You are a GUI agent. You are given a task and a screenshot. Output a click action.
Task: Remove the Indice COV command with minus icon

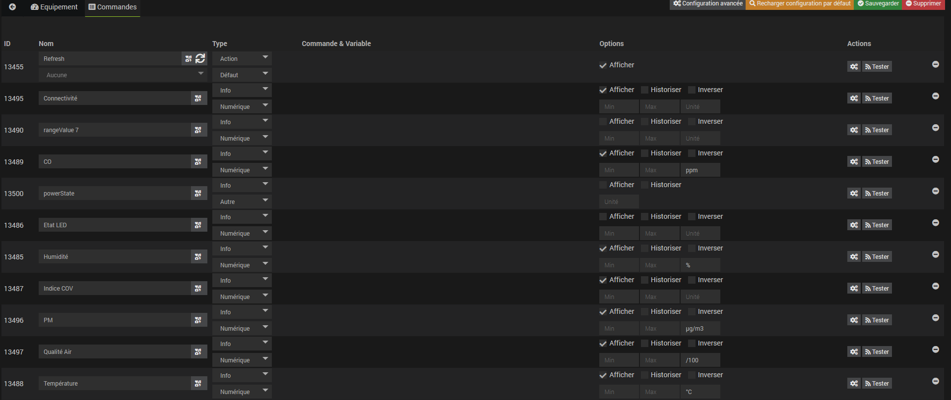coord(936,286)
